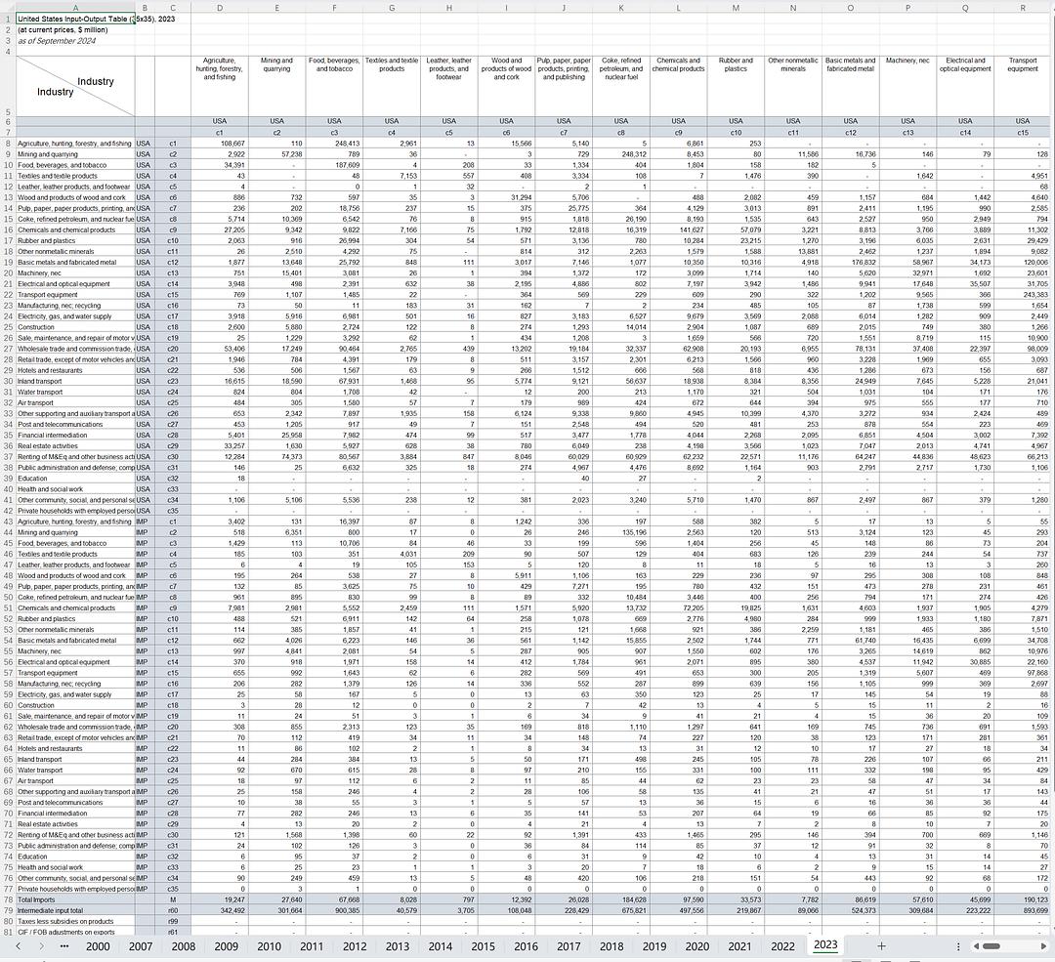Open the vertical ellipsis beside the scrollbar

point(957,946)
